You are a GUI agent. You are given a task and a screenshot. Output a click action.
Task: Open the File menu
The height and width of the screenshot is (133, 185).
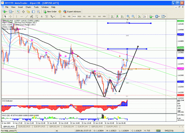[x=7, y=7]
